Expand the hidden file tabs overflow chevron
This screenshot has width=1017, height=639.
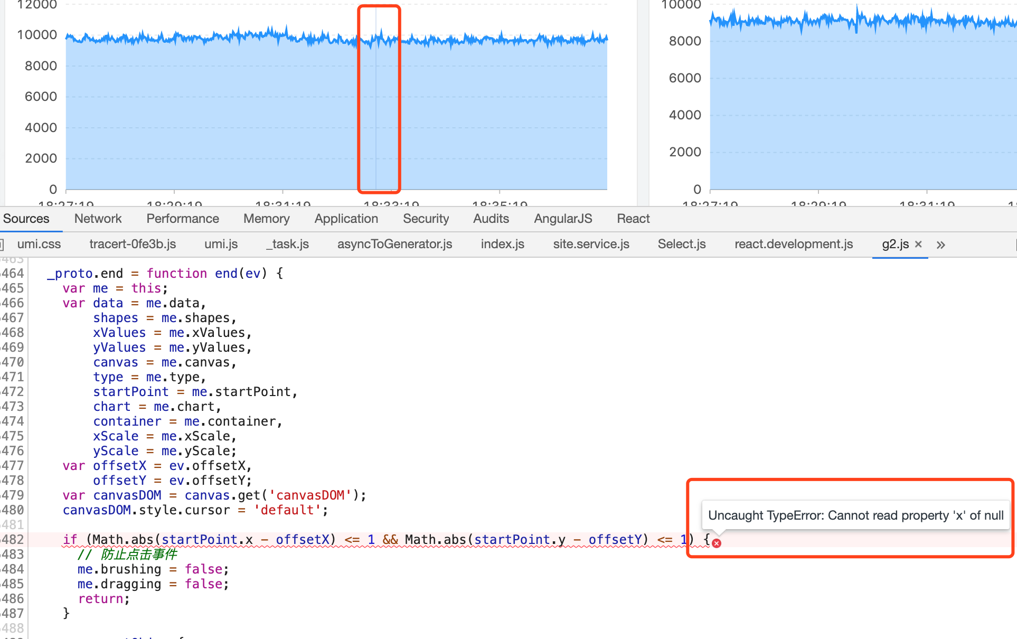(940, 245)
